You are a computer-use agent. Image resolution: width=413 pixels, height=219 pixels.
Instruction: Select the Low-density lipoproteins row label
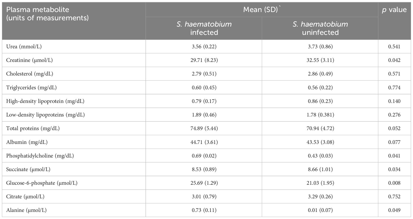coord(45,115)
